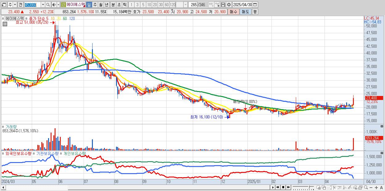Click the A text auto-scale icon
385x191 pixels.
click(382, 188)
